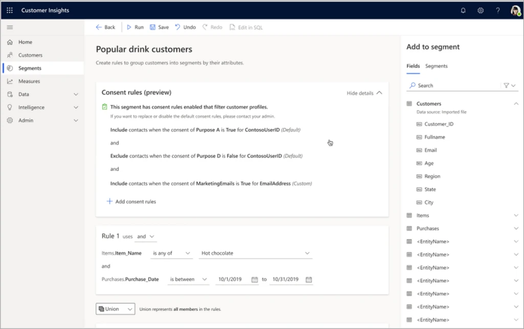Switch to the Segments tab
This screenshot has width=524, height=329.
point(436,66)
